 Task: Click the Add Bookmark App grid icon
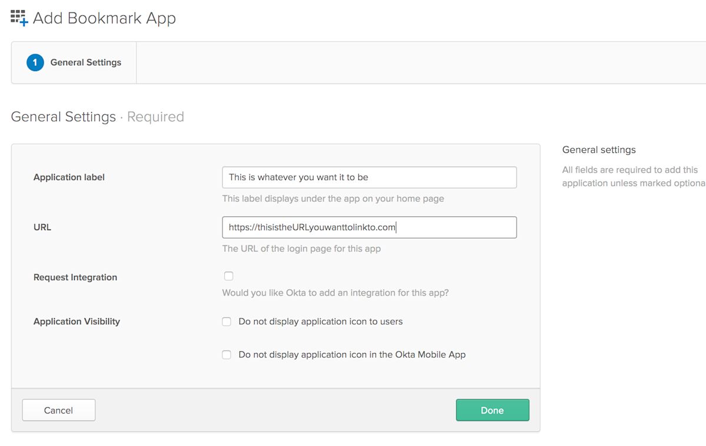tap(19, 18)
